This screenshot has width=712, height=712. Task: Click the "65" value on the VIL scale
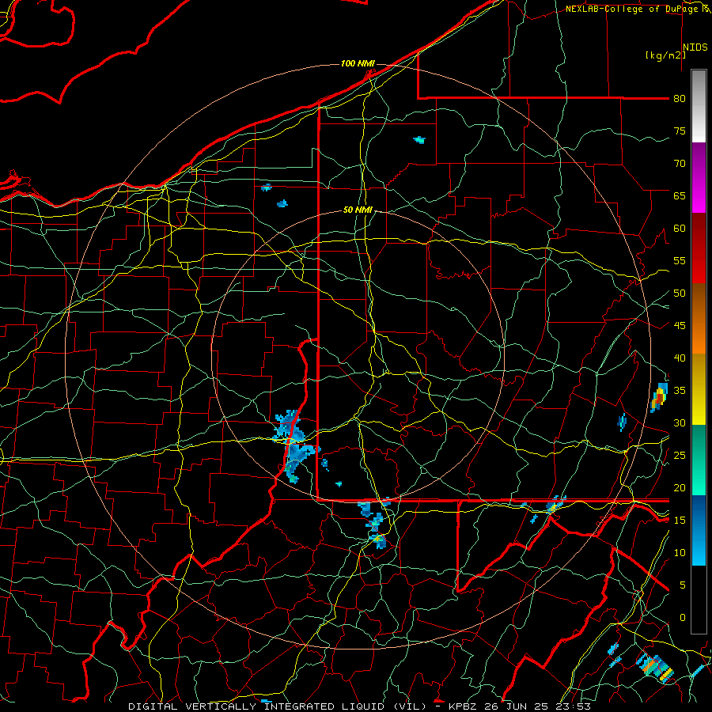pos(680,196)
